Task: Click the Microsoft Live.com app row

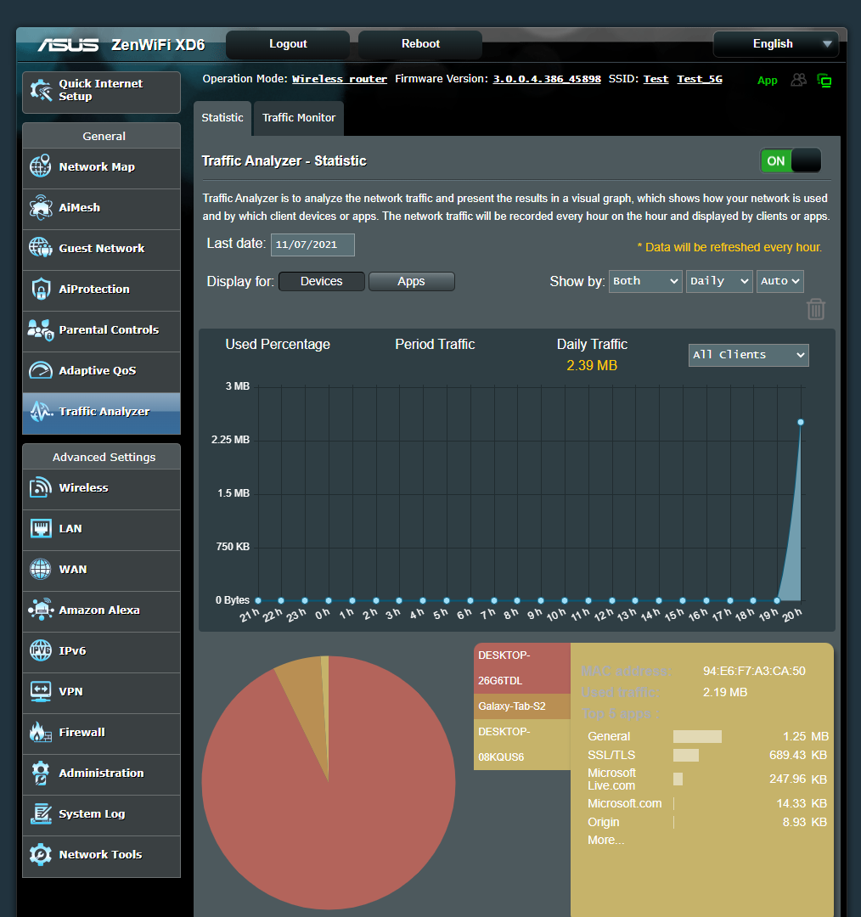Action: tap(707, 779)
